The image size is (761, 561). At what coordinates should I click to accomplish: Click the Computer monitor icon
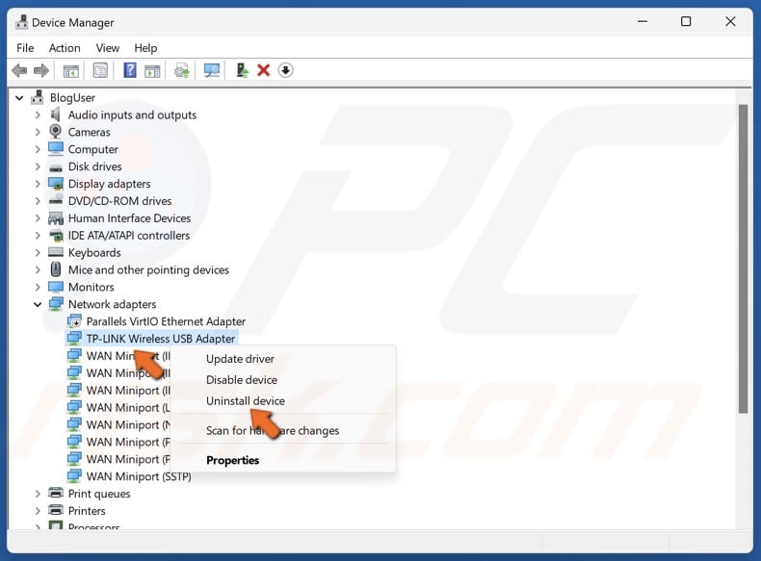pos(56,149)
